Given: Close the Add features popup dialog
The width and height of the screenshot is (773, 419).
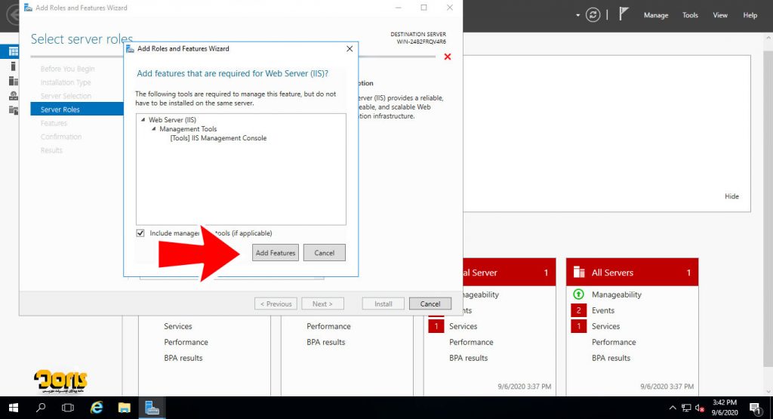Looking at the screenshot, I should [350, 49].
